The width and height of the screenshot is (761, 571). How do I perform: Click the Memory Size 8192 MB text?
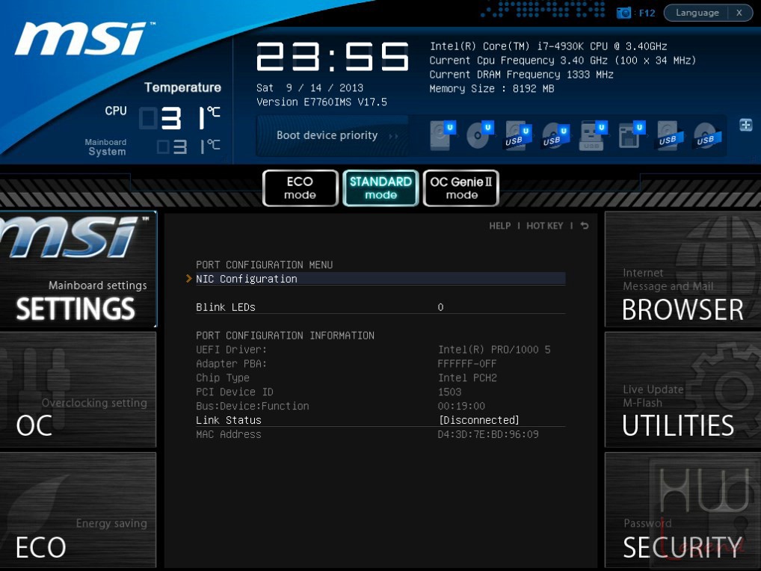point(492,89)
